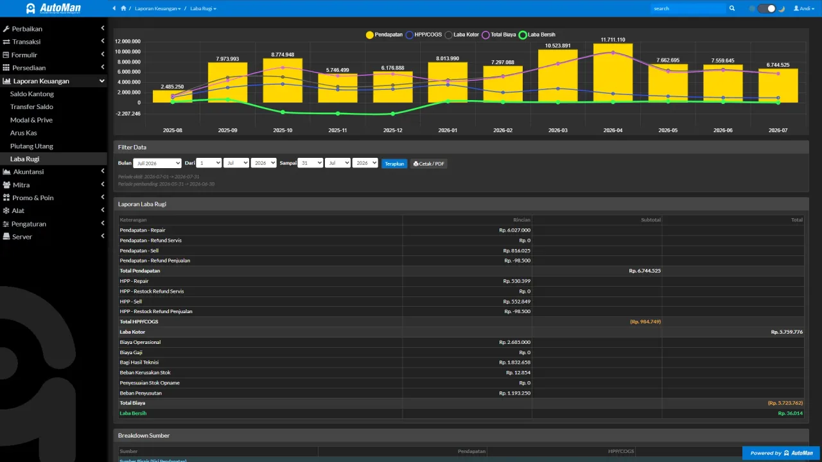
Task: Open Transfer Saldo in the sidebar
Action: coord(31,107)
